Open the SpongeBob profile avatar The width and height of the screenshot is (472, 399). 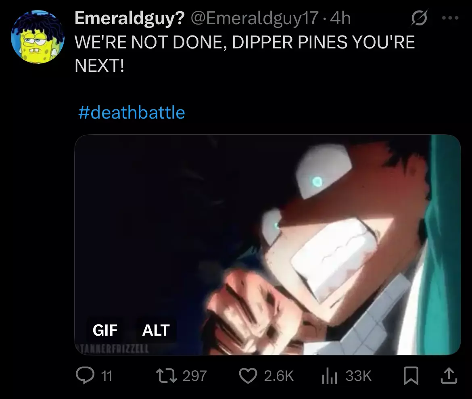[38, 37]
